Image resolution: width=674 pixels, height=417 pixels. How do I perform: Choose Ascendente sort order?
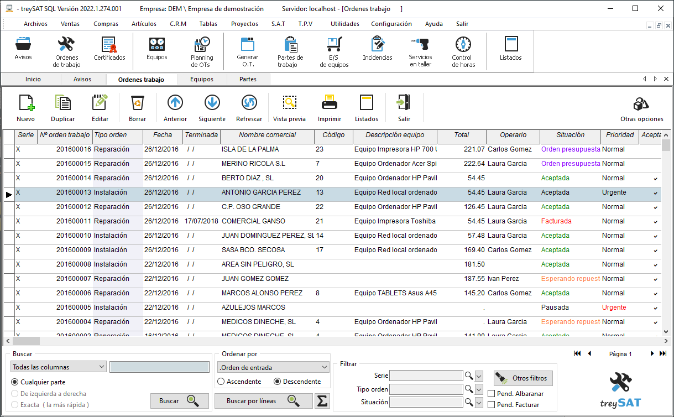coord(221,382)
